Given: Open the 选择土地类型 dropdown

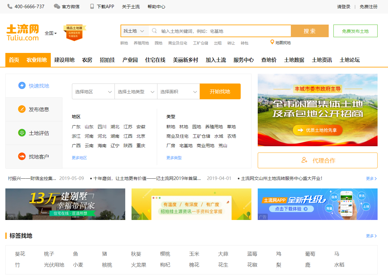Looking at the screenshot, I should (136, 92).
